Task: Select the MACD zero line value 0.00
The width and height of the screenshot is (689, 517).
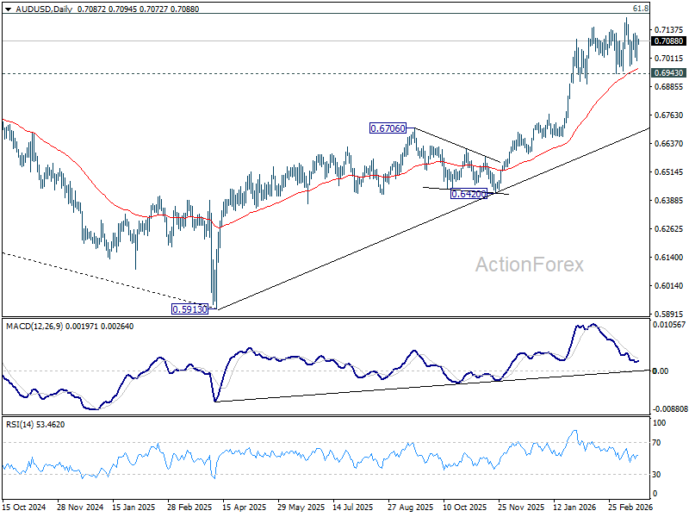Action: tap(661, 371)
